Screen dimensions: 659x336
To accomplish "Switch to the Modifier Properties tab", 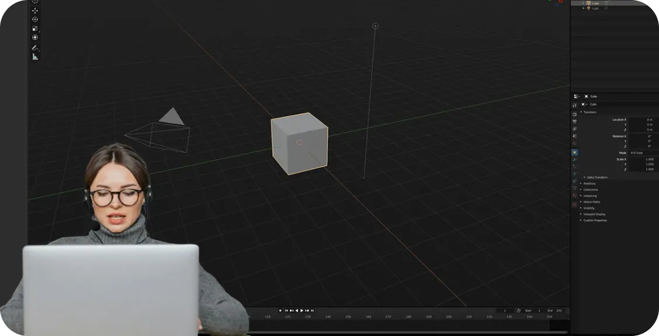I will [574, 159].
